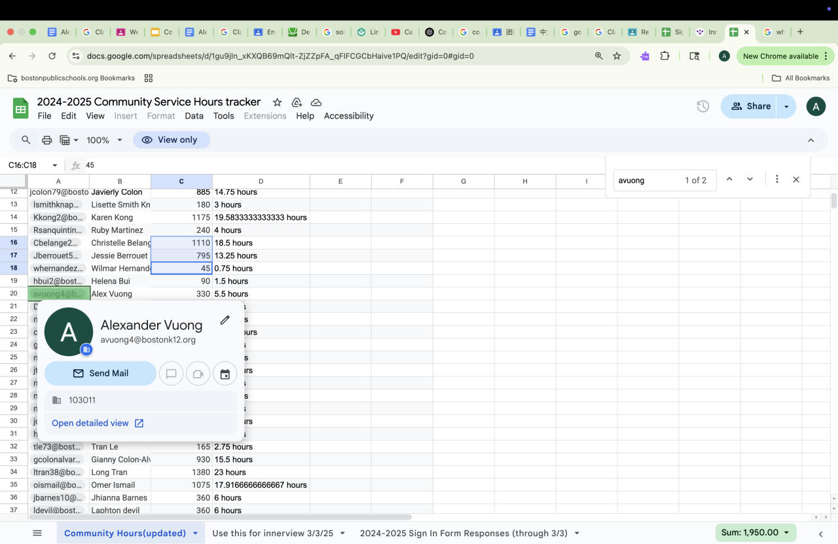This screenshot has width=838, height=544.
Task: Edit contact with the pencil icon
Action: coord(225,320)
